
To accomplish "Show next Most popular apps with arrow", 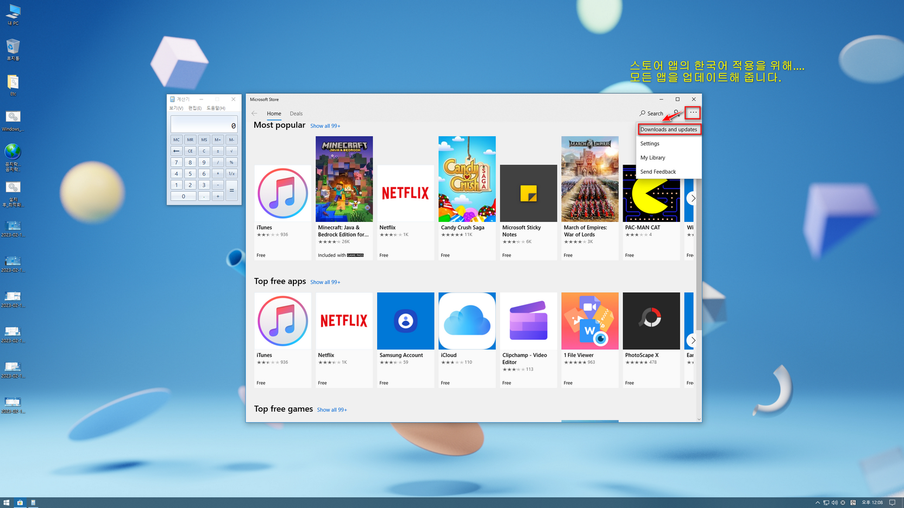I will pyautogui.click(x=692, y=198).
